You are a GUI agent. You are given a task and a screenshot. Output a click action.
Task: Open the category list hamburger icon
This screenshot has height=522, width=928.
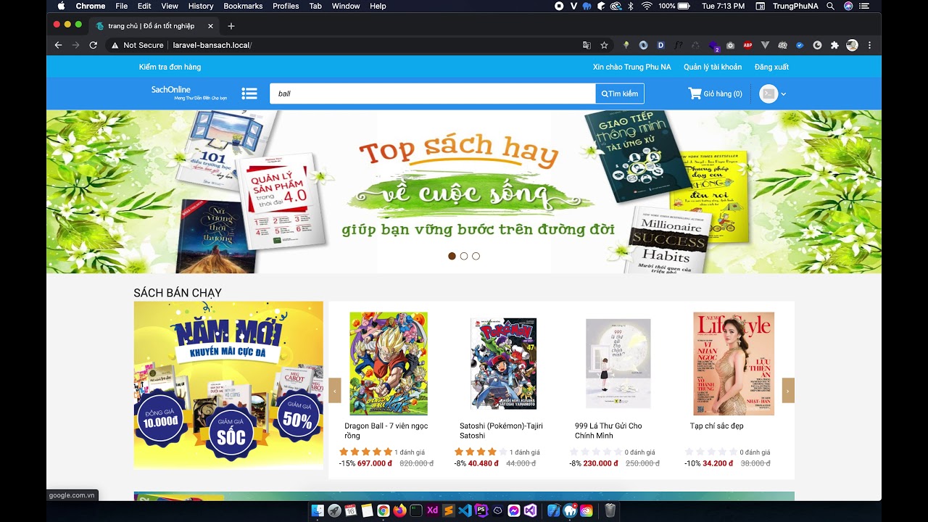249,94
